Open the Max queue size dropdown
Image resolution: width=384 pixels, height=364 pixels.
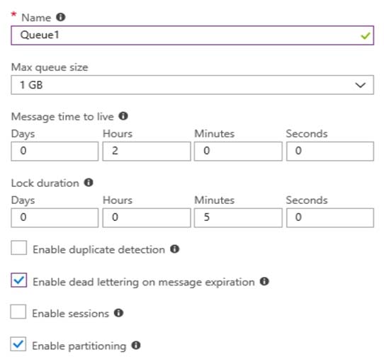pyautogui.click(x=192, y=85)
